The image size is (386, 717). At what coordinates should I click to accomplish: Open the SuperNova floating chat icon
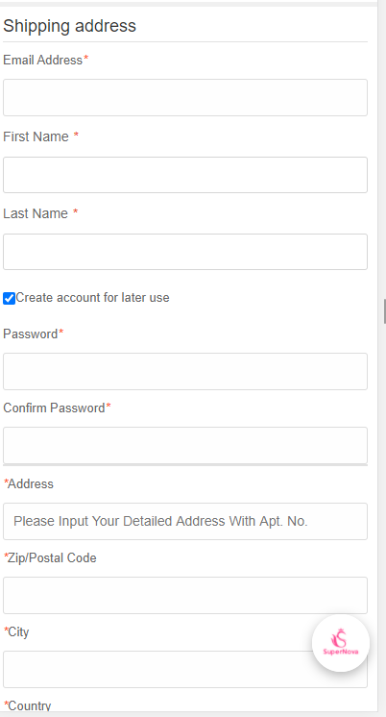click(x=341, y=643)
